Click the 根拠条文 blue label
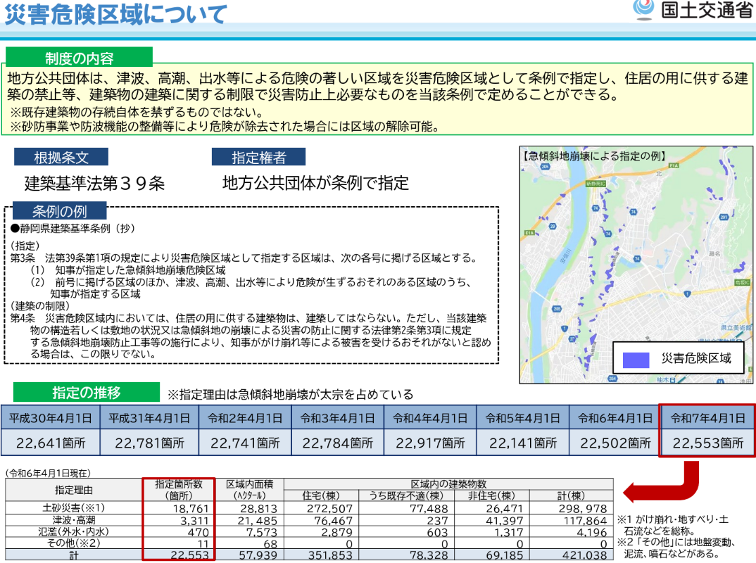756x563 pixels. pyautogui.click(x=62, y=157)
